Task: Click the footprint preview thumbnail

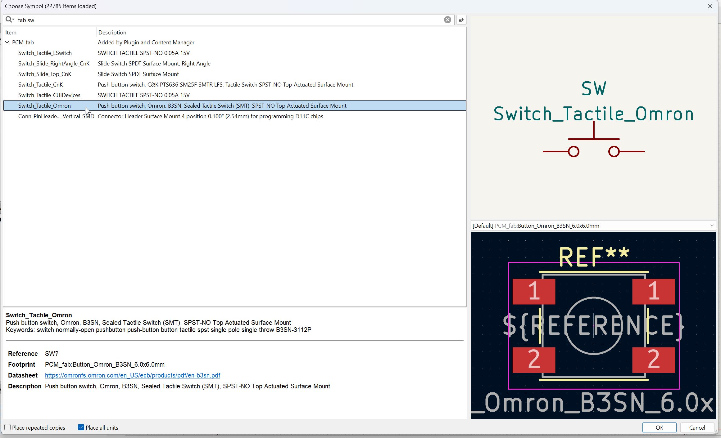Action: (x=593, y=325)
